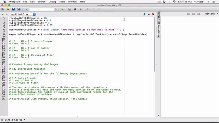
Task: Click the middle gray panel icon left of Options
Action: [193, 14]
